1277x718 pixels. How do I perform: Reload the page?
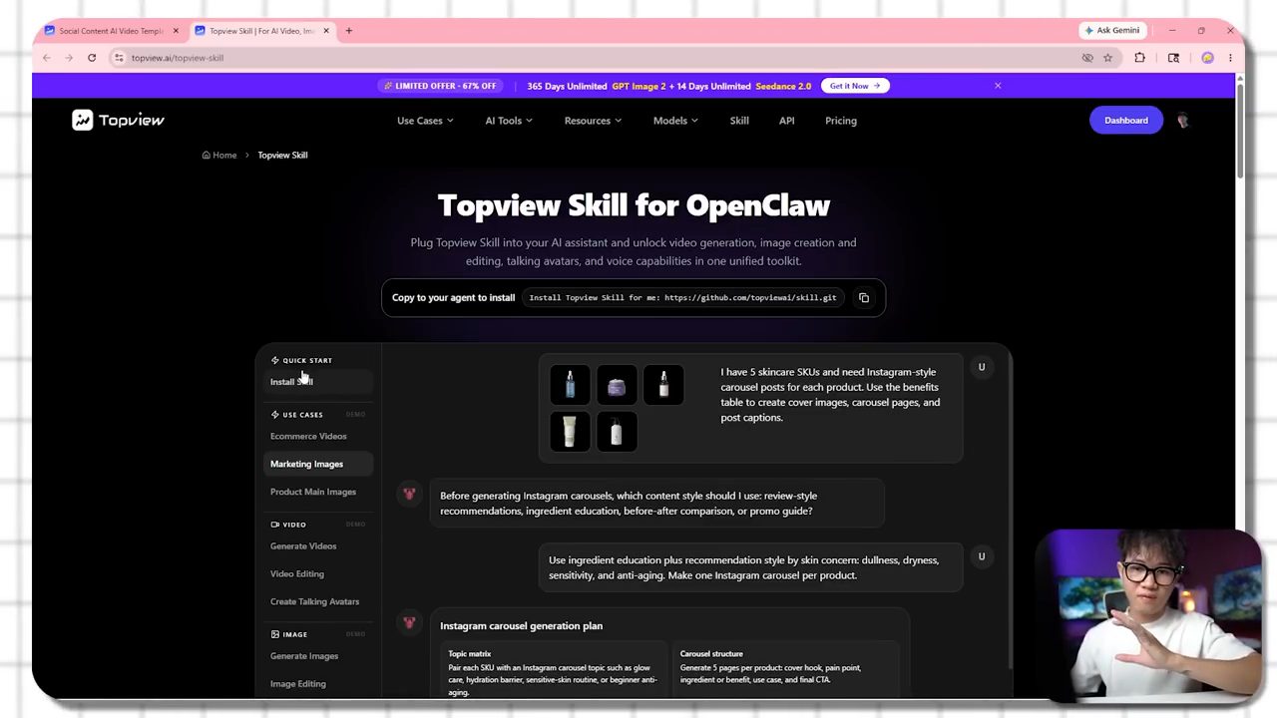coord(92,58)
